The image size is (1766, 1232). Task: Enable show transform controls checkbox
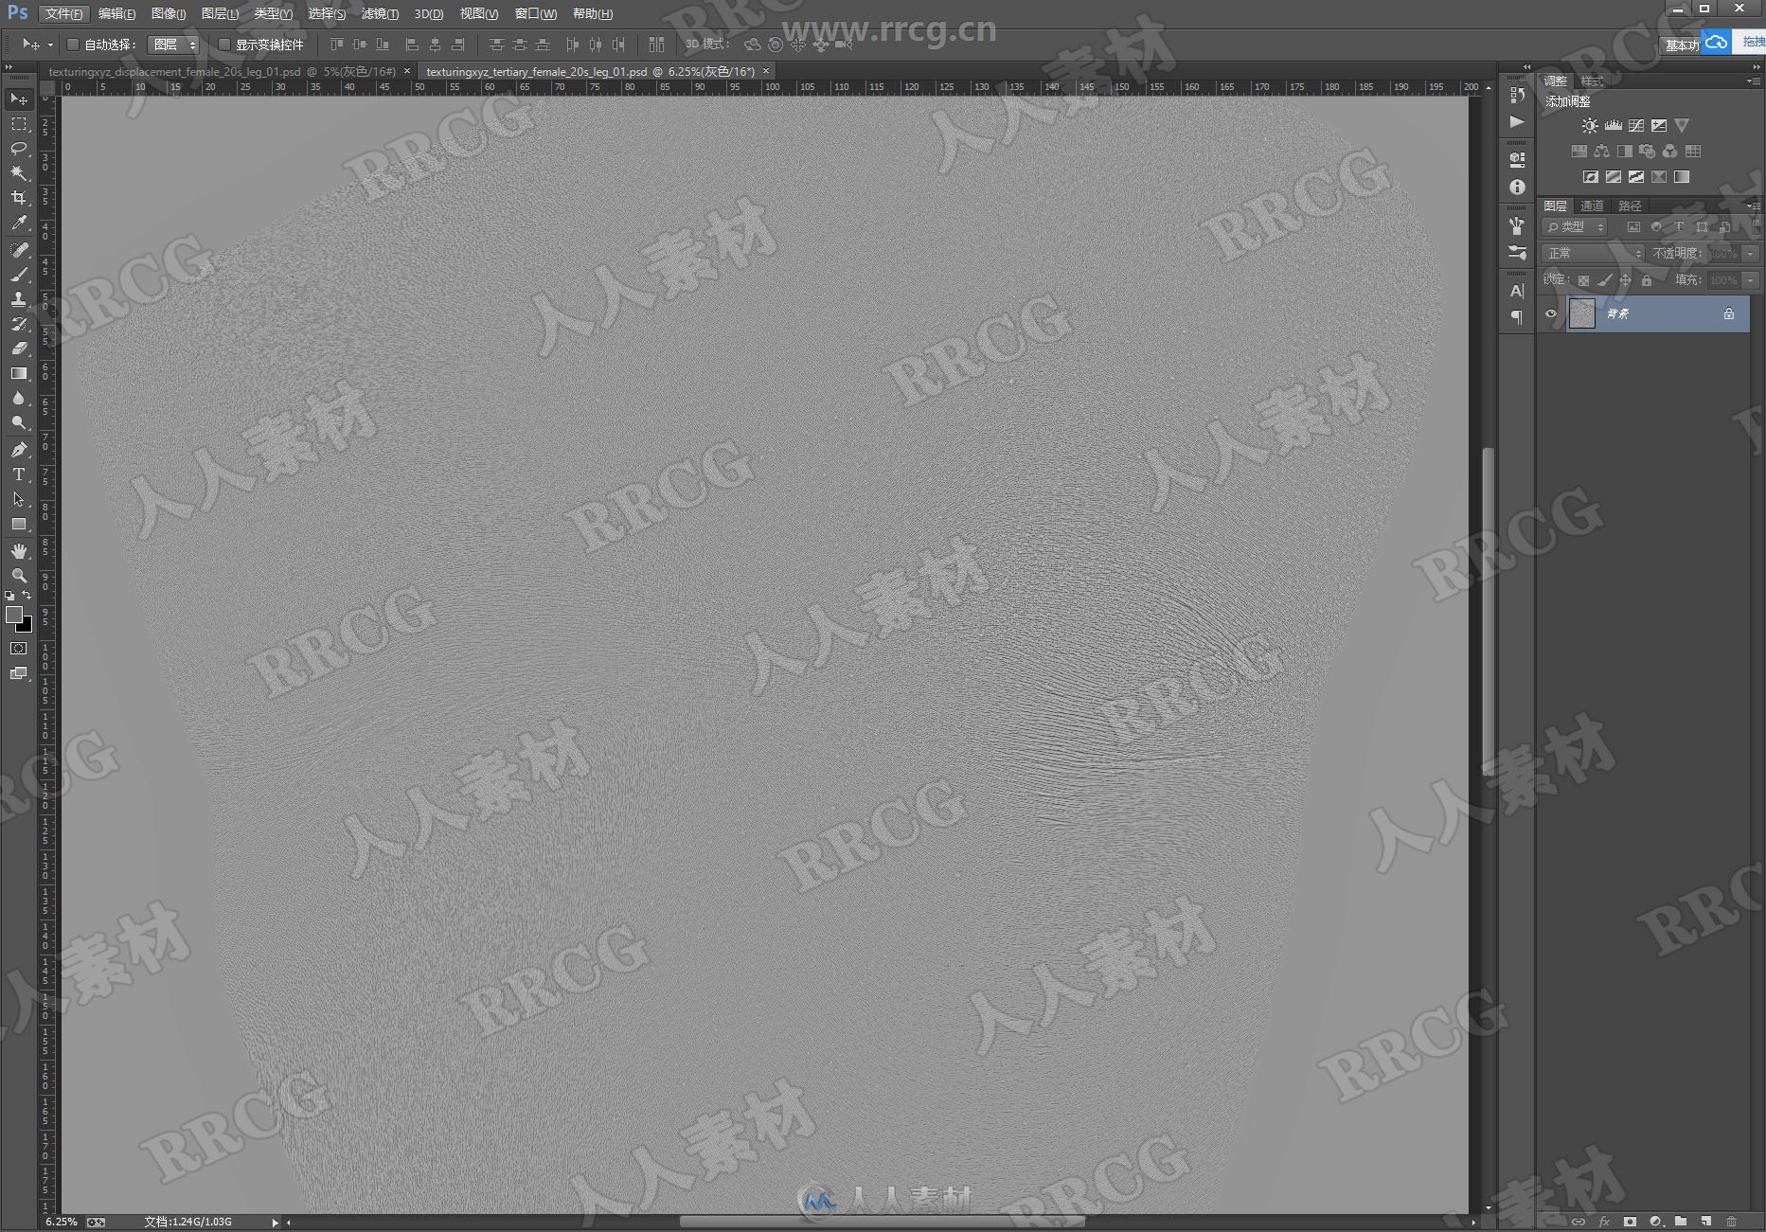224,45
